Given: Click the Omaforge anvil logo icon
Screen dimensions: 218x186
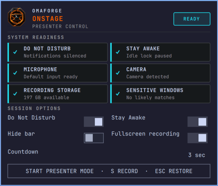Looking at the screenshot, I should click(x=17, y=17).
